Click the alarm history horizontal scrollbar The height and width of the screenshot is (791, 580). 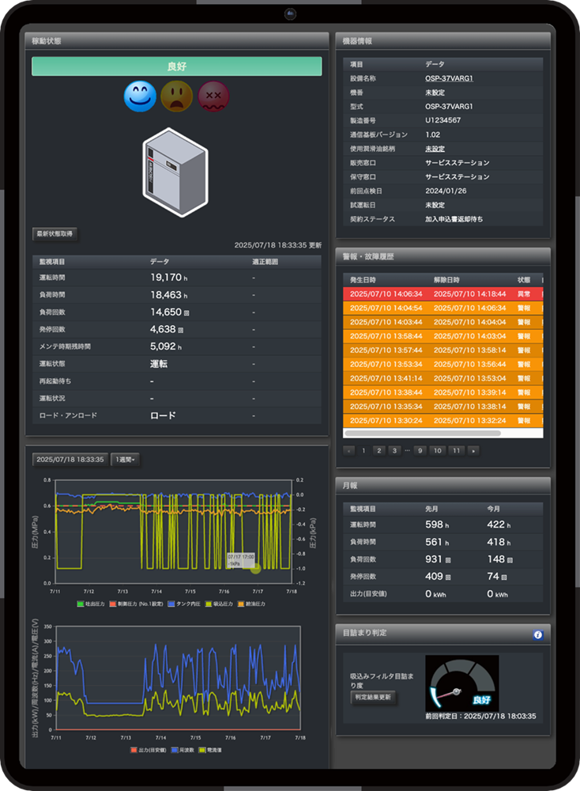[423, 433]
